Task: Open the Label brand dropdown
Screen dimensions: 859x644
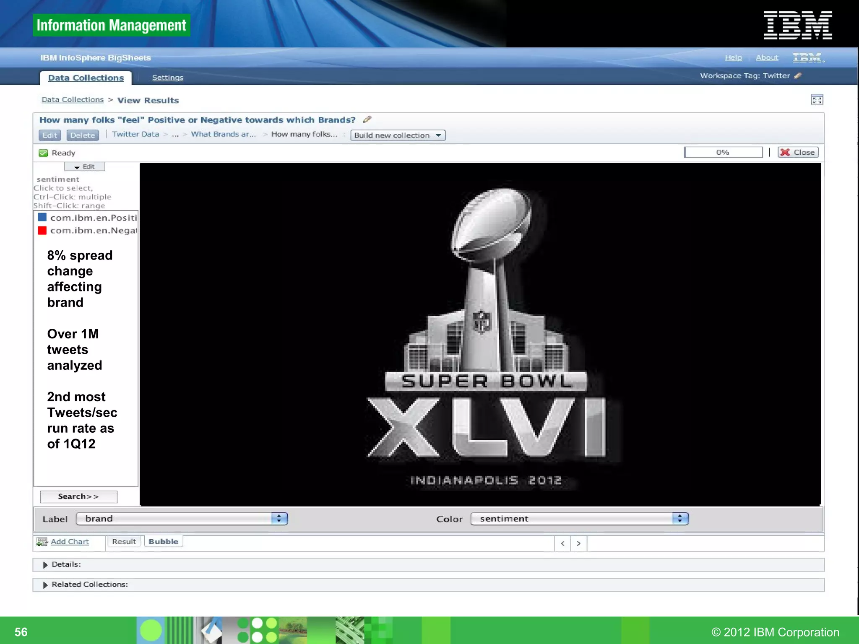Action: 182,519
